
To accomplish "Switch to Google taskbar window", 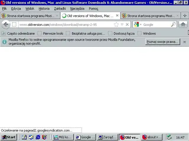I will click(85, 137).
